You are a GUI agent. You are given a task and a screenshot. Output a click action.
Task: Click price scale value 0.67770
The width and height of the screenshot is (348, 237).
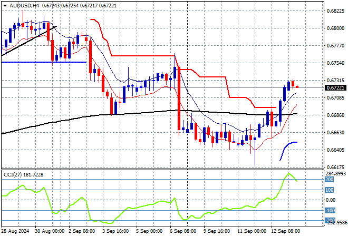[335, 46]
